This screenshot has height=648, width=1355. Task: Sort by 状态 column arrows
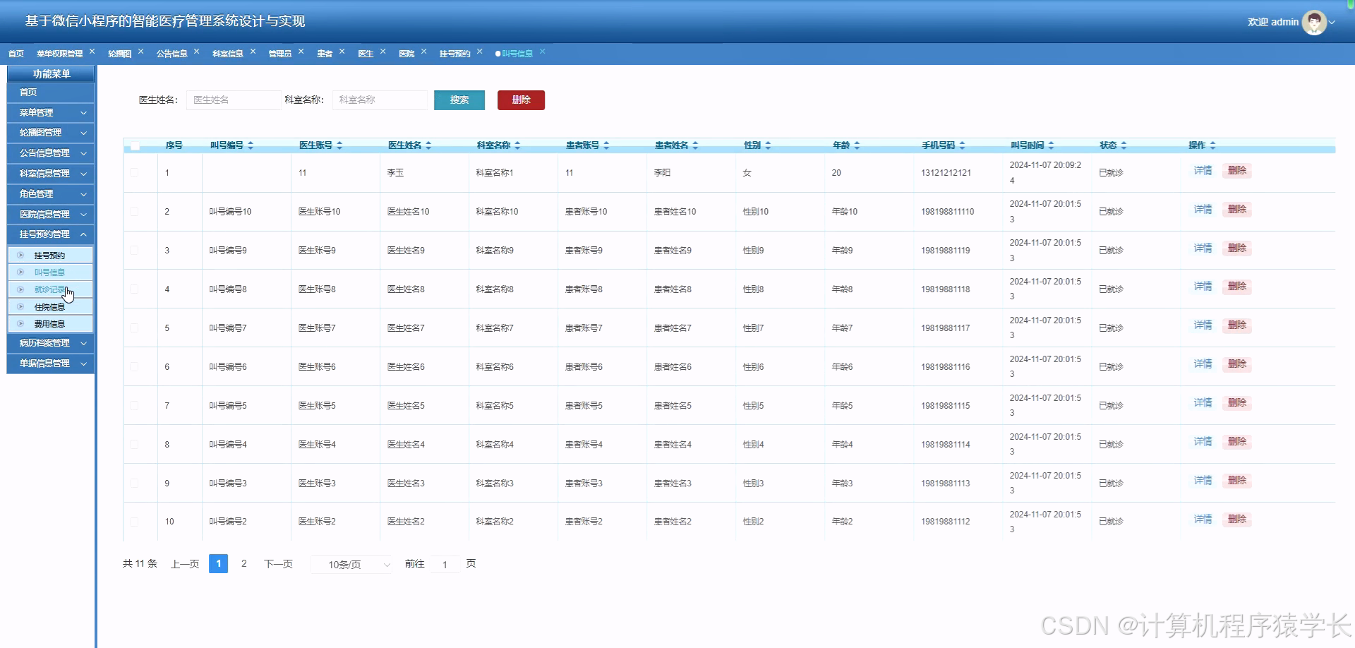click(x=1124, y=145)
